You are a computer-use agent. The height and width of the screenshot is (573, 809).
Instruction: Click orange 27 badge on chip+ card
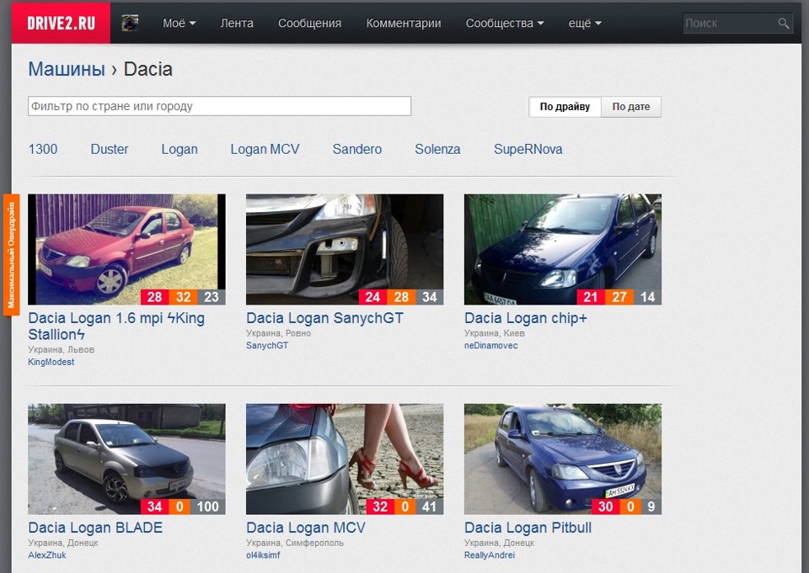[619, 297]
